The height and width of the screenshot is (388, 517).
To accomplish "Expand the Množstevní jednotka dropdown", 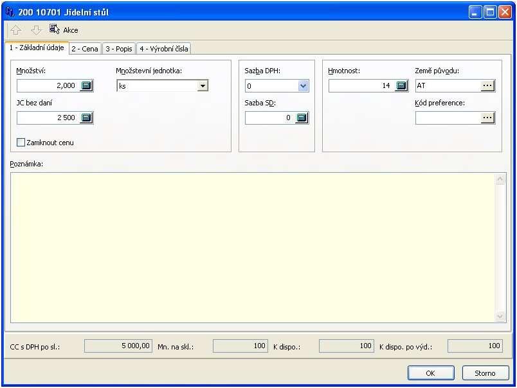I will tap(203, 85).
